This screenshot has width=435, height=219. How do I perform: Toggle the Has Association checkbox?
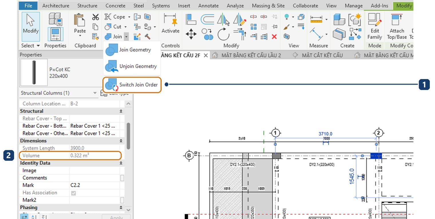(x=74, y=193)
